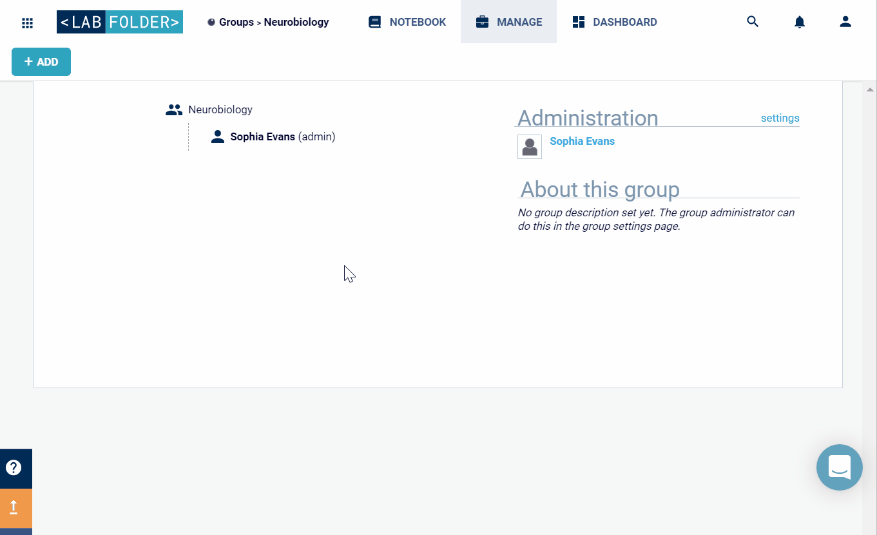Click the Neurobiology group people icon
This screenshot has width=877, height=535.
pos(174,110)
